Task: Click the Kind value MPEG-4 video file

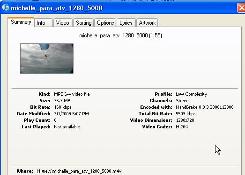Action: [x=72, y=94]
